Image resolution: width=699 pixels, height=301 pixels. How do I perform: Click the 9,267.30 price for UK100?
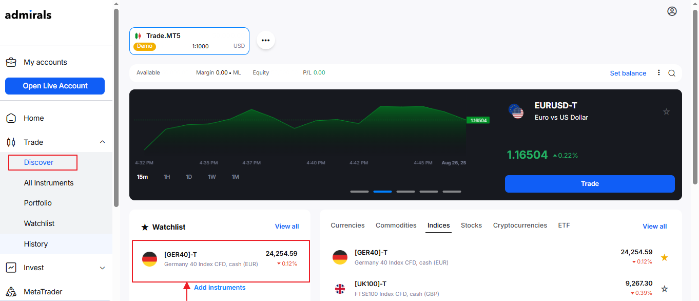pos(639,283)
